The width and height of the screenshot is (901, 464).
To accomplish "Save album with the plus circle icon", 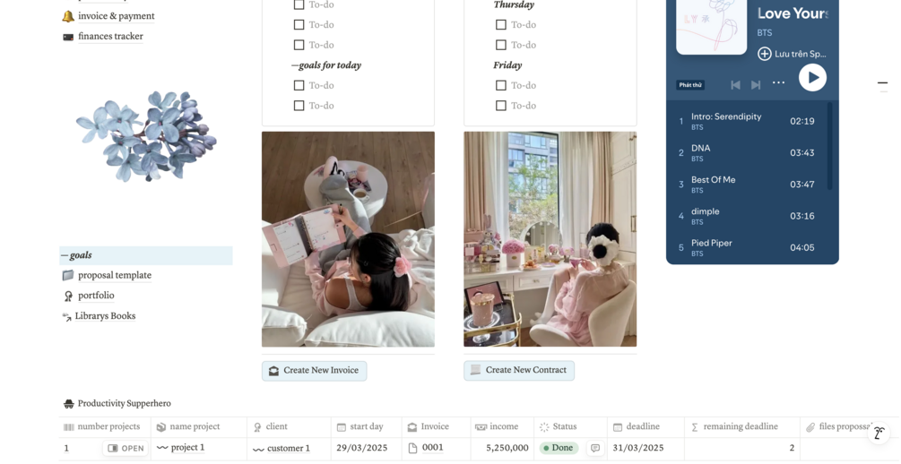I will coord(764,54).
